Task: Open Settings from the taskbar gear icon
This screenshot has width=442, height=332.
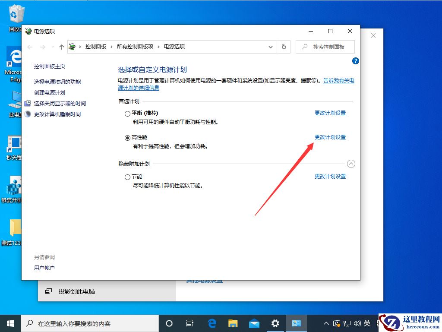Action: click(275, 323)
